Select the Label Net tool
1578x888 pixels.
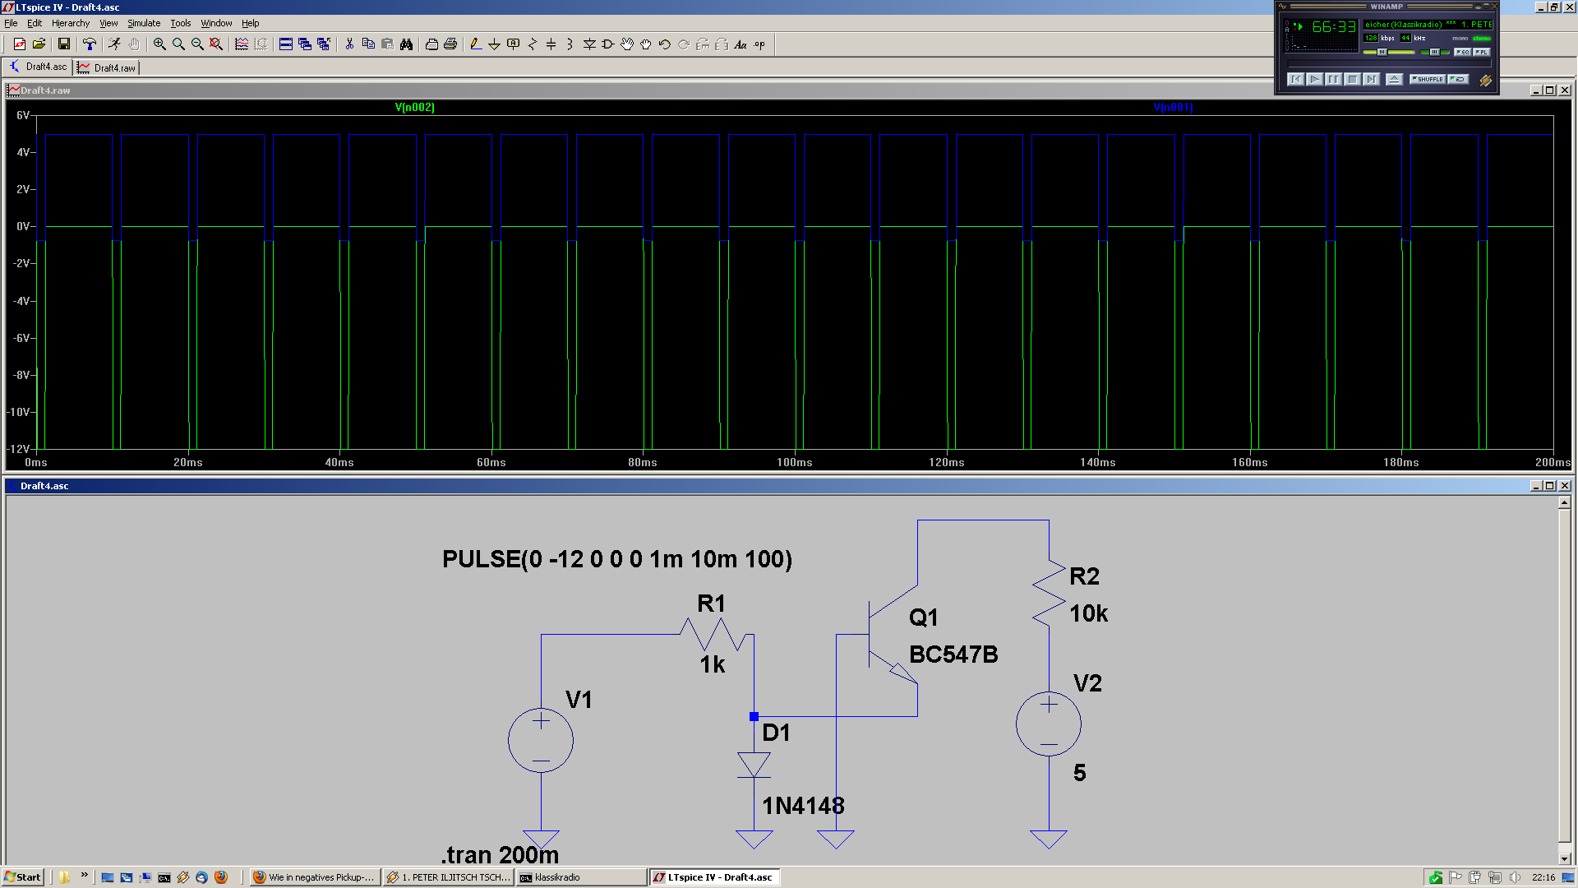pyautogui.click(x=513, y=44)
